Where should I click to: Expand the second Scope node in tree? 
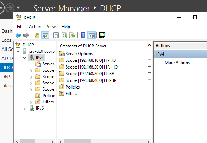tap(31, 77)
